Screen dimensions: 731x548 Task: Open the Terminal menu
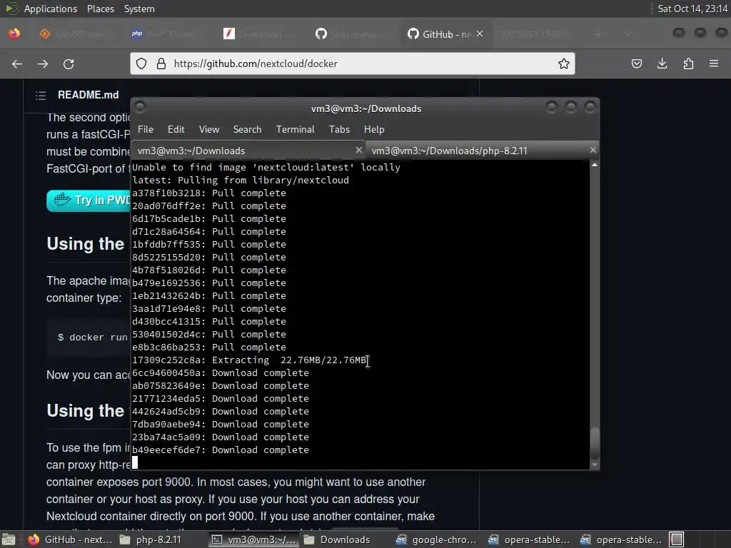295,130
